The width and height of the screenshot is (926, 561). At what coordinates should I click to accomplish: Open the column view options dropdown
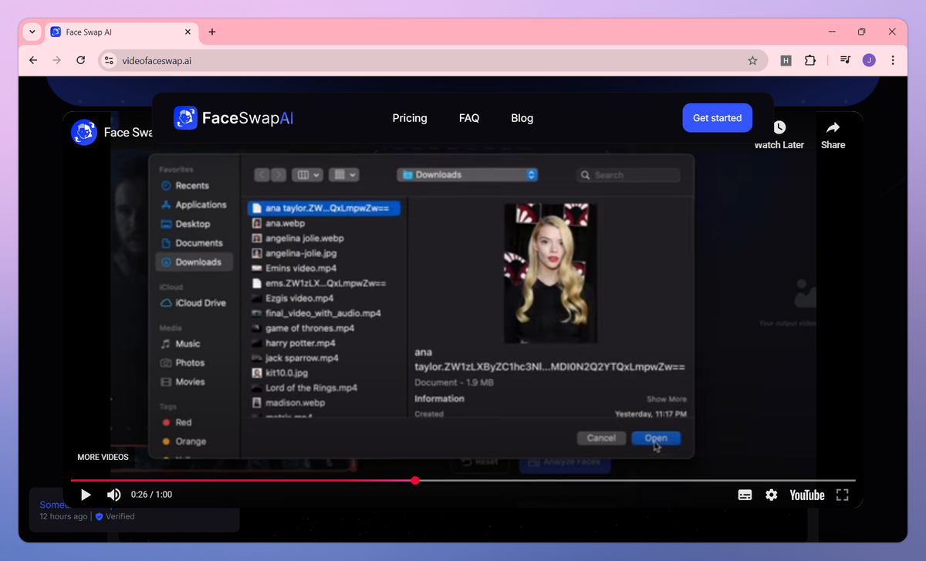click(307, 175)
